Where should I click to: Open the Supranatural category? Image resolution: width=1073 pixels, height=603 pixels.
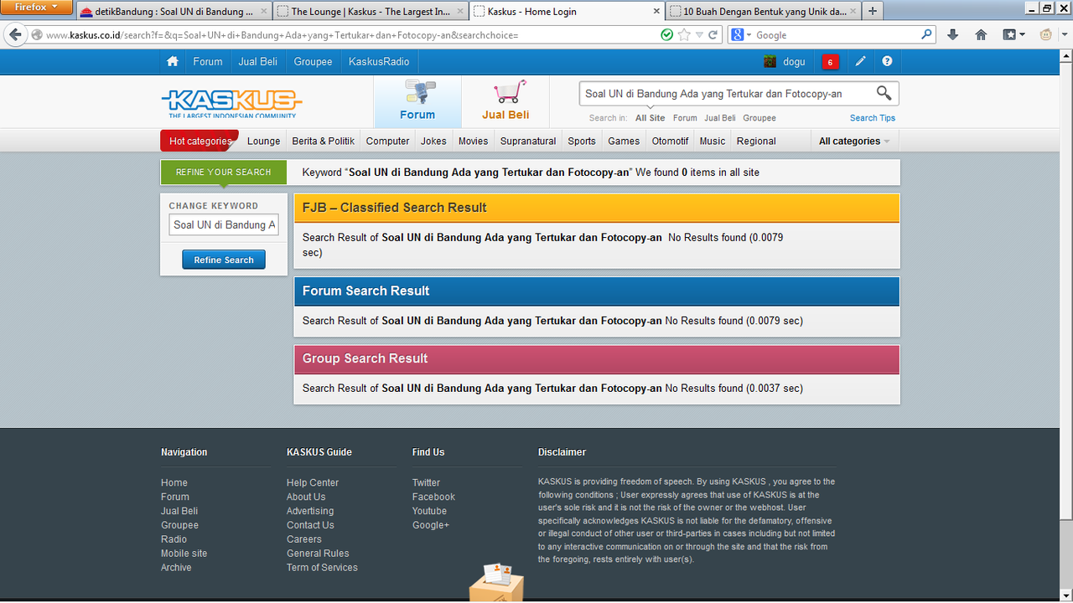click(528, 141)
